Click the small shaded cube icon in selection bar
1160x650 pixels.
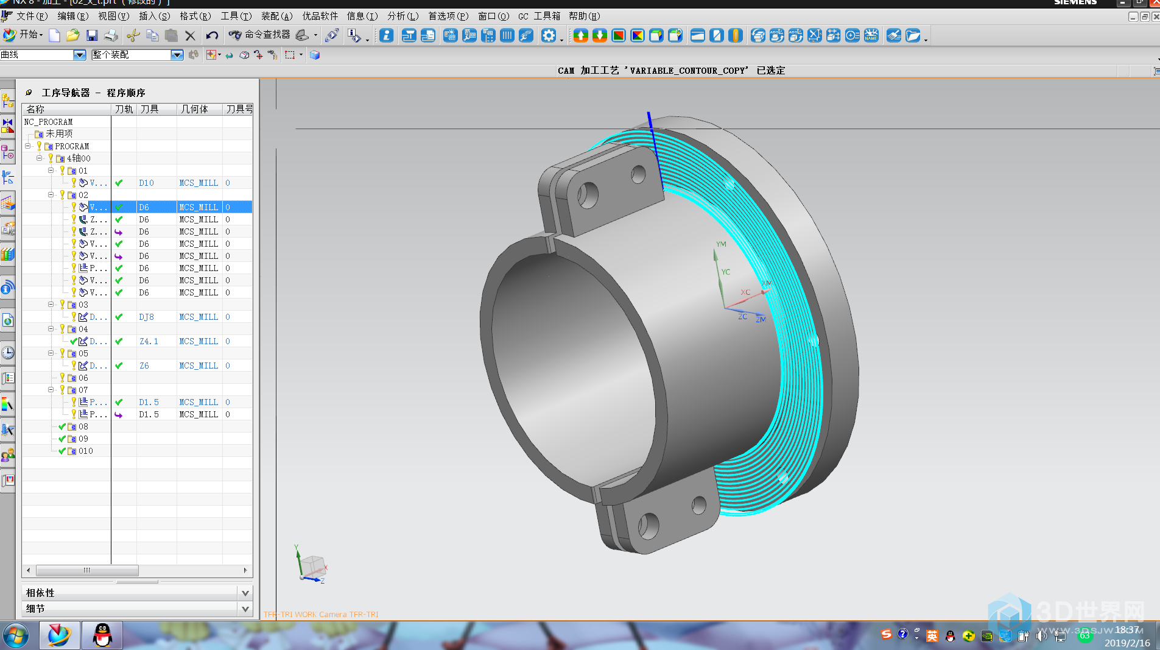click(315, 55)
